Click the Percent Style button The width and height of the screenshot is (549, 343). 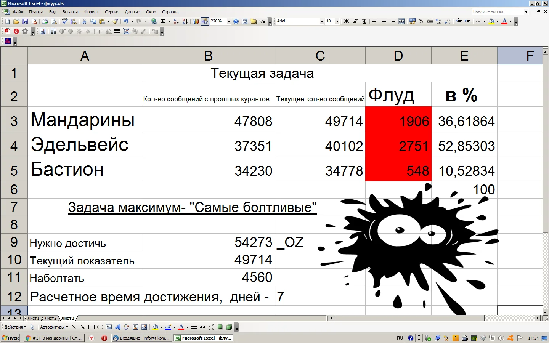pos(421,21)
